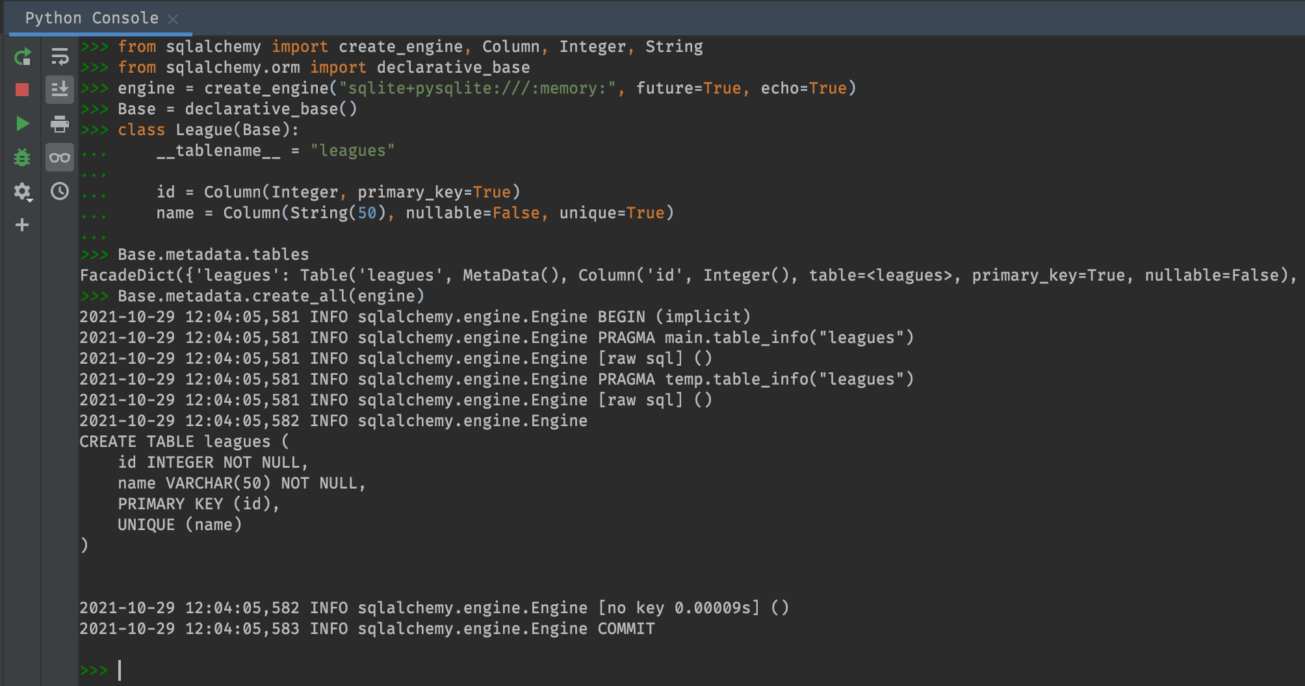The width and height of the screenshot is (1305, 686).
Task: Rerun the Python console
Action: point(22,57)
